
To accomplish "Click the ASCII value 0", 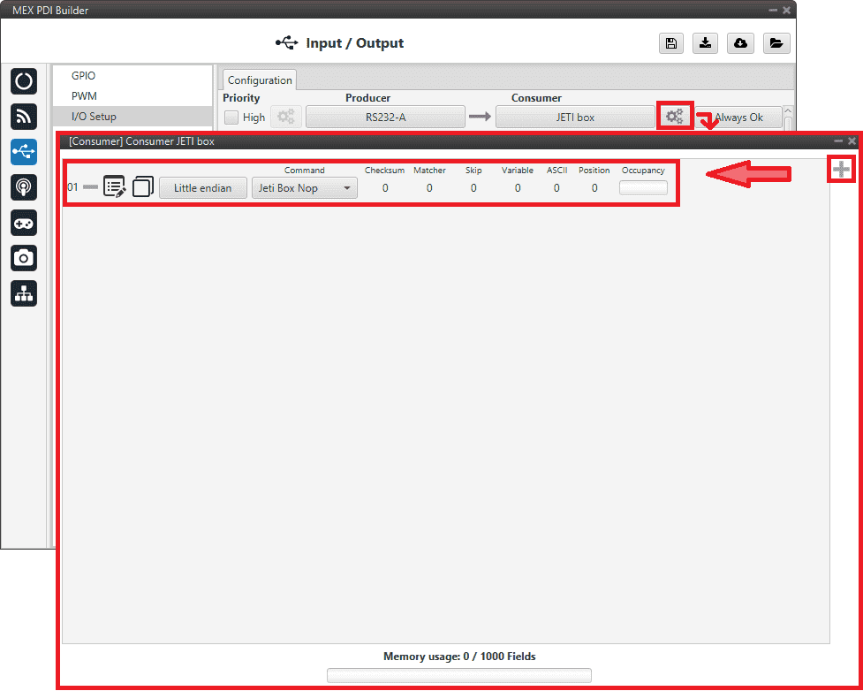I will point(556,187).
